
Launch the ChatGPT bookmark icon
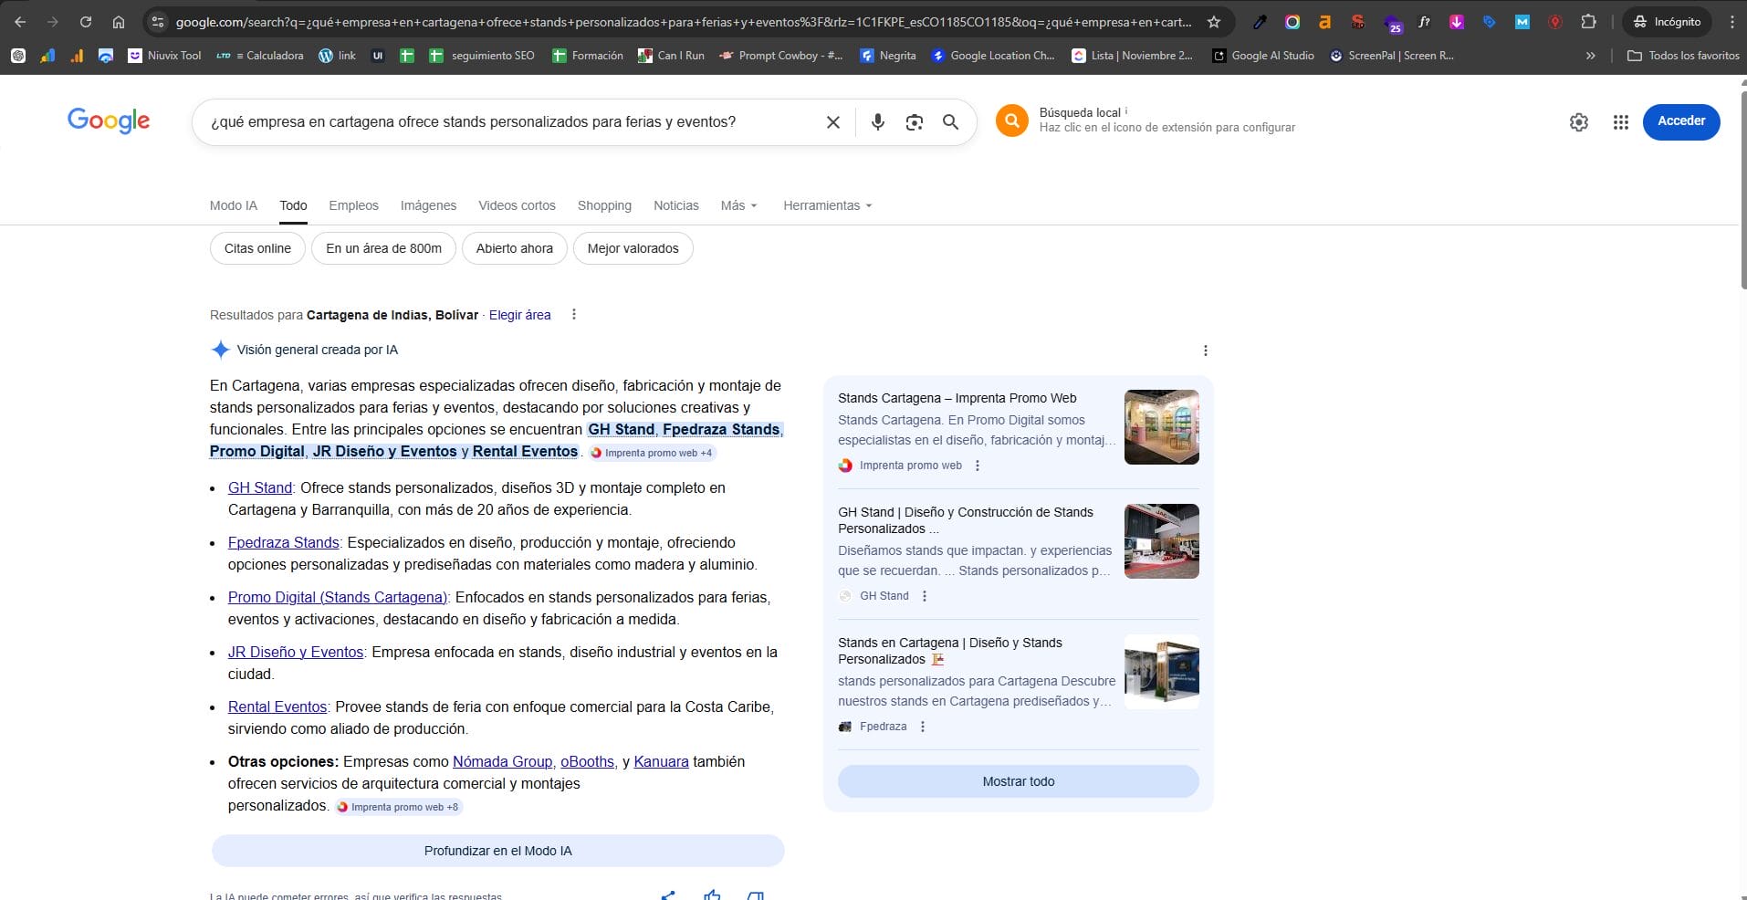[18, 56]
